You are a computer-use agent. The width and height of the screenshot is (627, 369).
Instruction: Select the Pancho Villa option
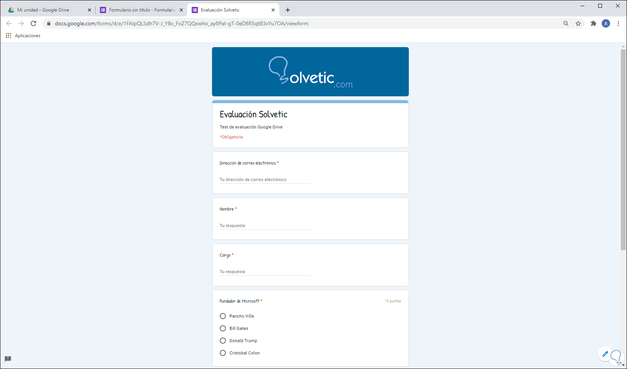pos(223,316)
